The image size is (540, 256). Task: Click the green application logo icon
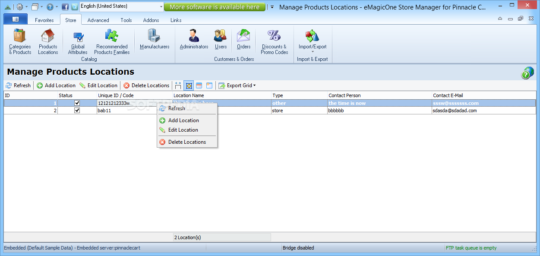click(7, 7)
